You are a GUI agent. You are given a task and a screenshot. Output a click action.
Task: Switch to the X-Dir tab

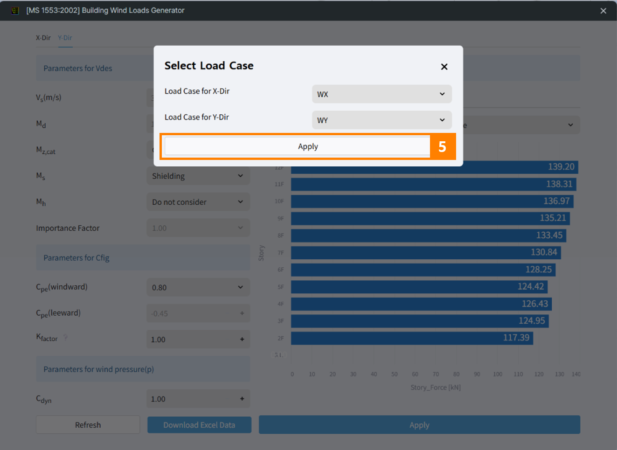pos(43,38)
